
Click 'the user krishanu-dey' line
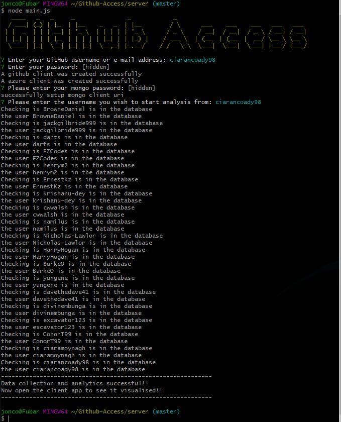[71, 200]
